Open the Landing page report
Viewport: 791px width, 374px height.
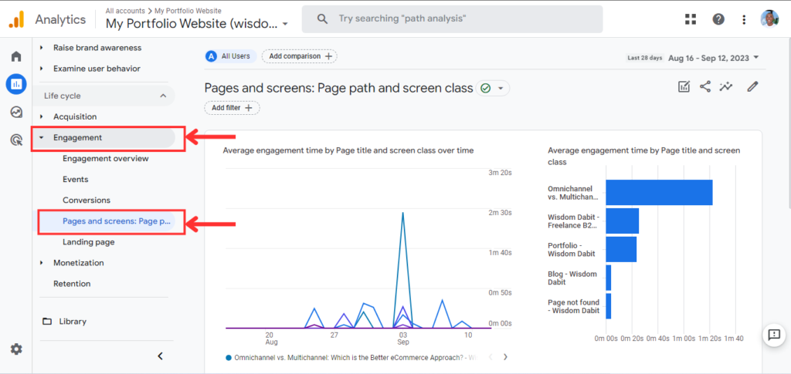pyautogui.click(x=88, y=242)
